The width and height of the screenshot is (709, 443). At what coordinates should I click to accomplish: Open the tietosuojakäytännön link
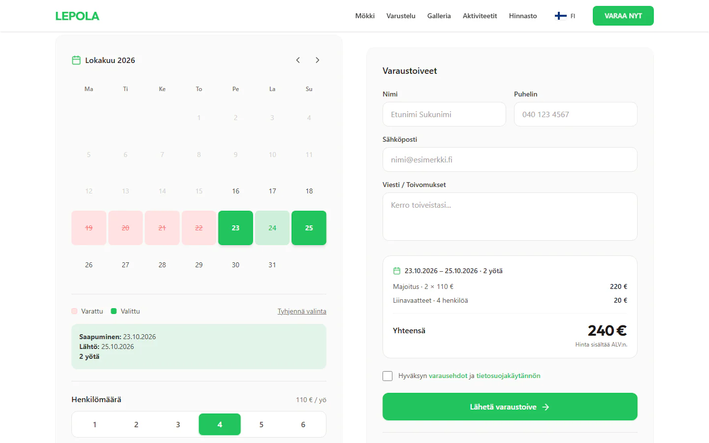coord(508,376)
